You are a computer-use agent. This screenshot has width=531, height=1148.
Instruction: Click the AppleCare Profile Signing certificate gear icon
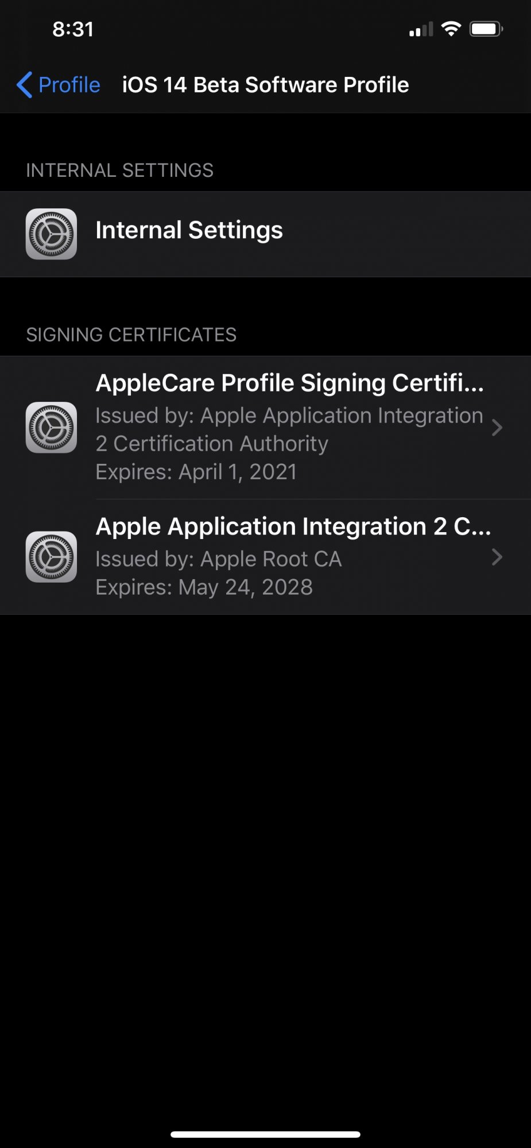click(x=51, y=428)
